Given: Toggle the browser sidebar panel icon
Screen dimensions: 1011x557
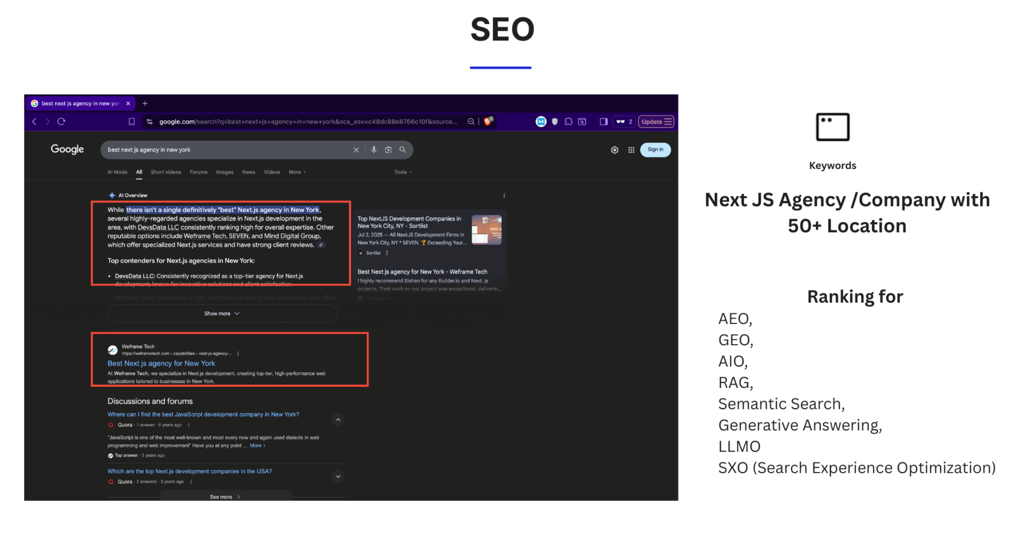Looking at the screenshot, I should click(604, 122).
